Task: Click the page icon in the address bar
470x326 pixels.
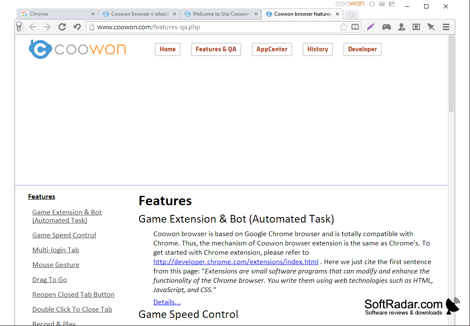Action: click(x=92, y=27)
